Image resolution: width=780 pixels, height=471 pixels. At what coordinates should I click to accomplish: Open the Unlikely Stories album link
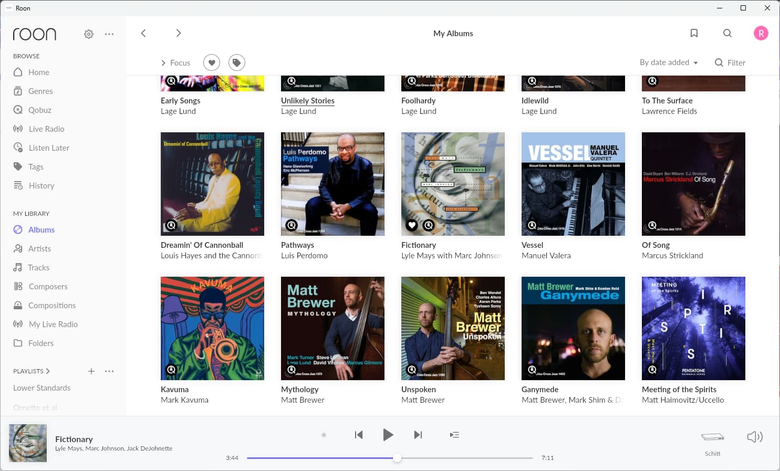coord(307,101)
